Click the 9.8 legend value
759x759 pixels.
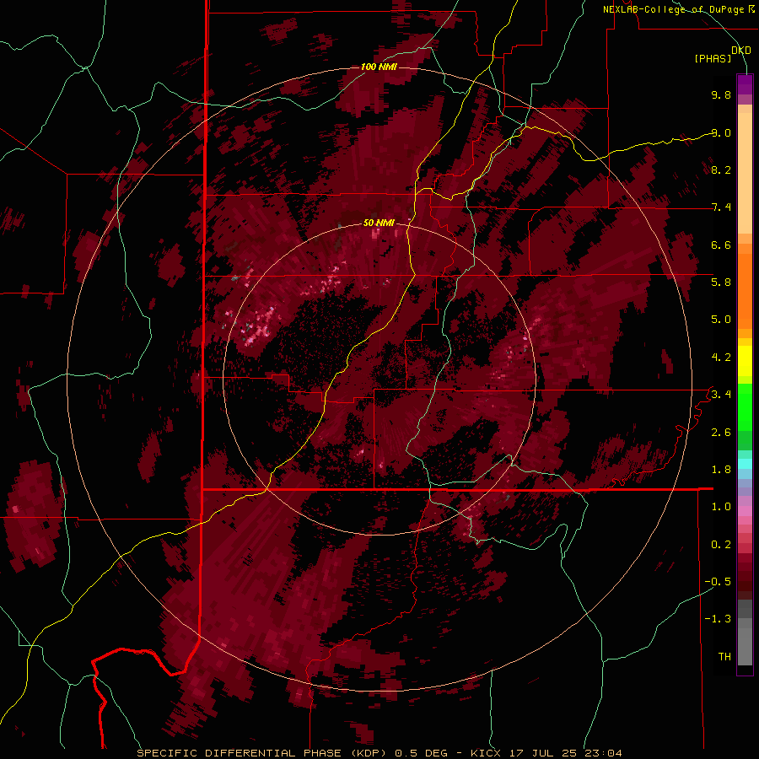tap(721, 94)
